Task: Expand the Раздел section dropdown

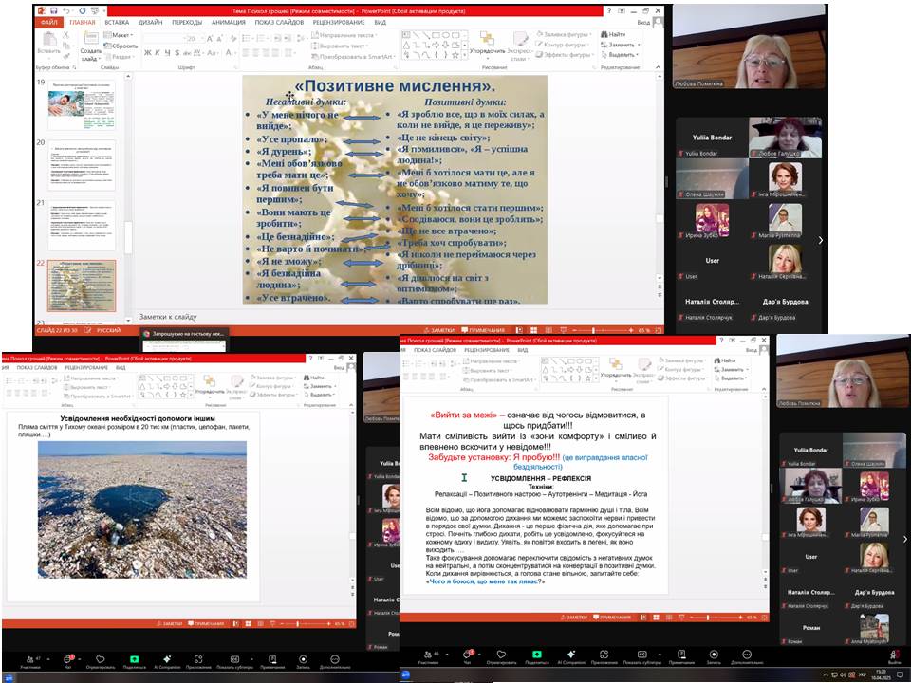Action: (121, 55)
